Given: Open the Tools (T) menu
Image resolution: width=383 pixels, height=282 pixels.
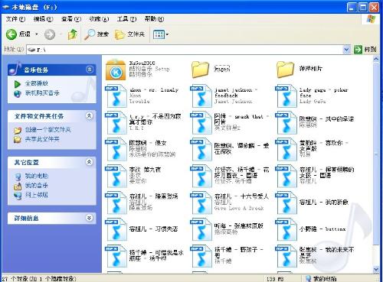Looking at the screenshot, I should pyautogui.click(x=126, y=19).
